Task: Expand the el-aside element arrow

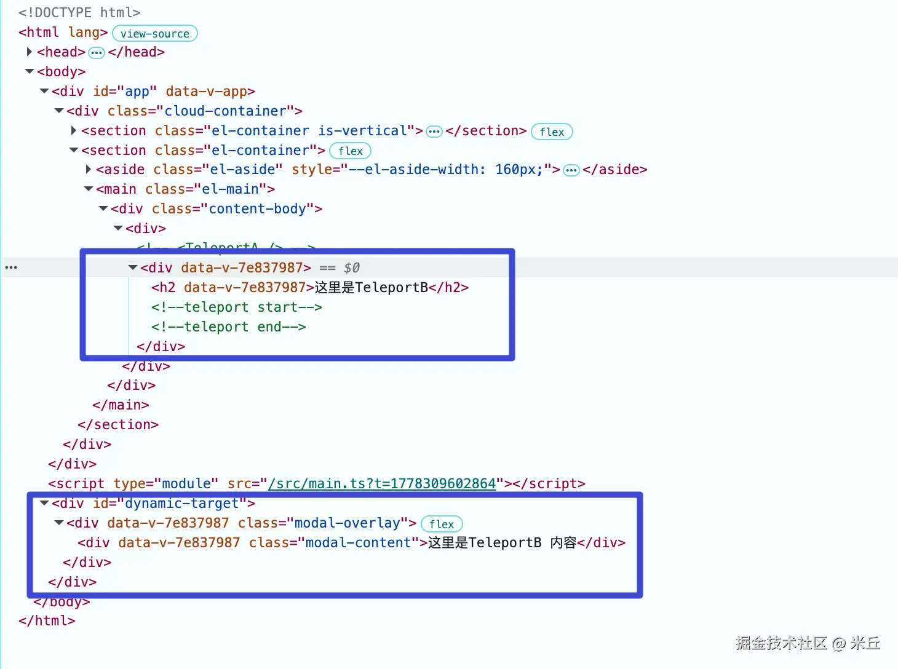Action: [x=89, y=169]
